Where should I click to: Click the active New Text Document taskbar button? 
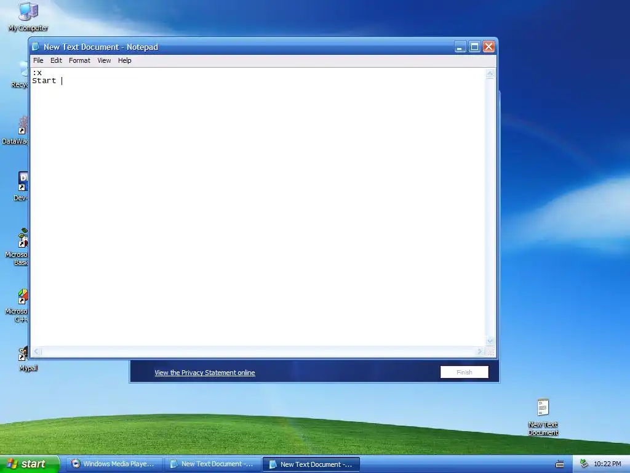point(311,464)
